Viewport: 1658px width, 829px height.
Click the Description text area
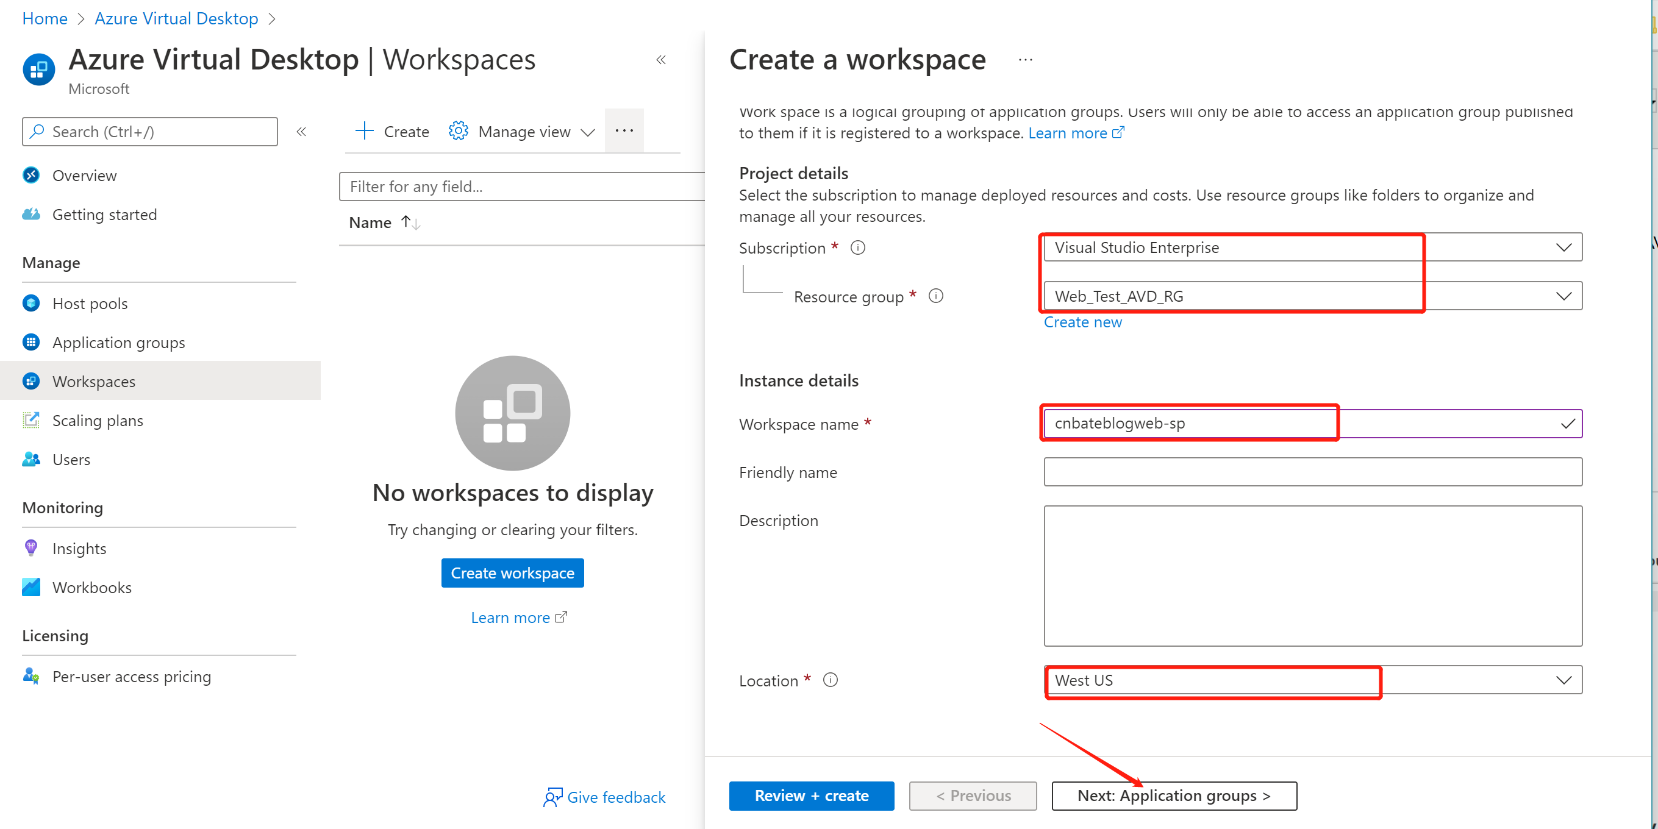click(x=1313, y=576)
